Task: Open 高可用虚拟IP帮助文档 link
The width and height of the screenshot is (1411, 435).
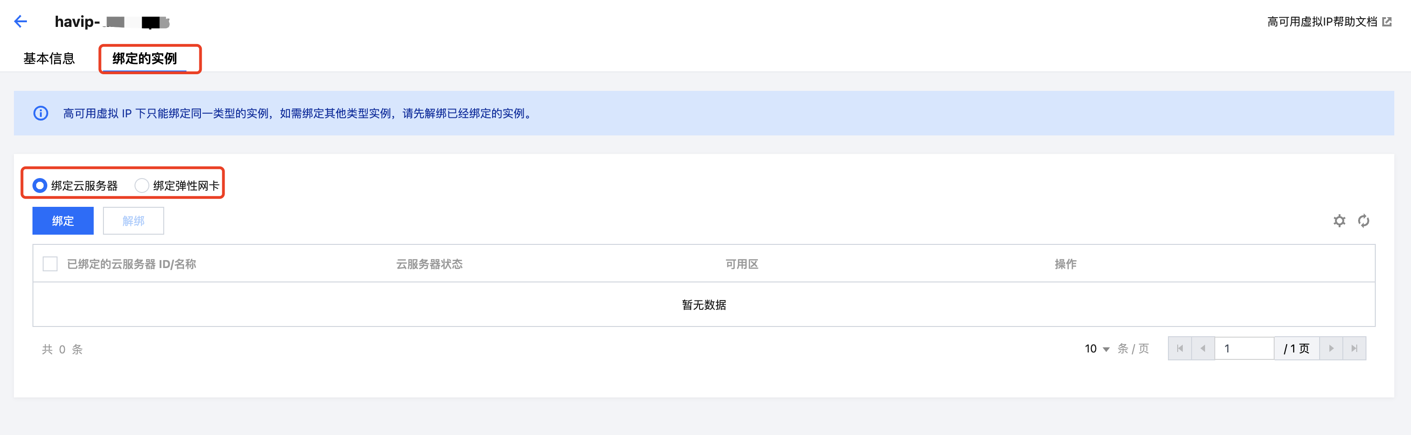Action: click(1322, 22)
